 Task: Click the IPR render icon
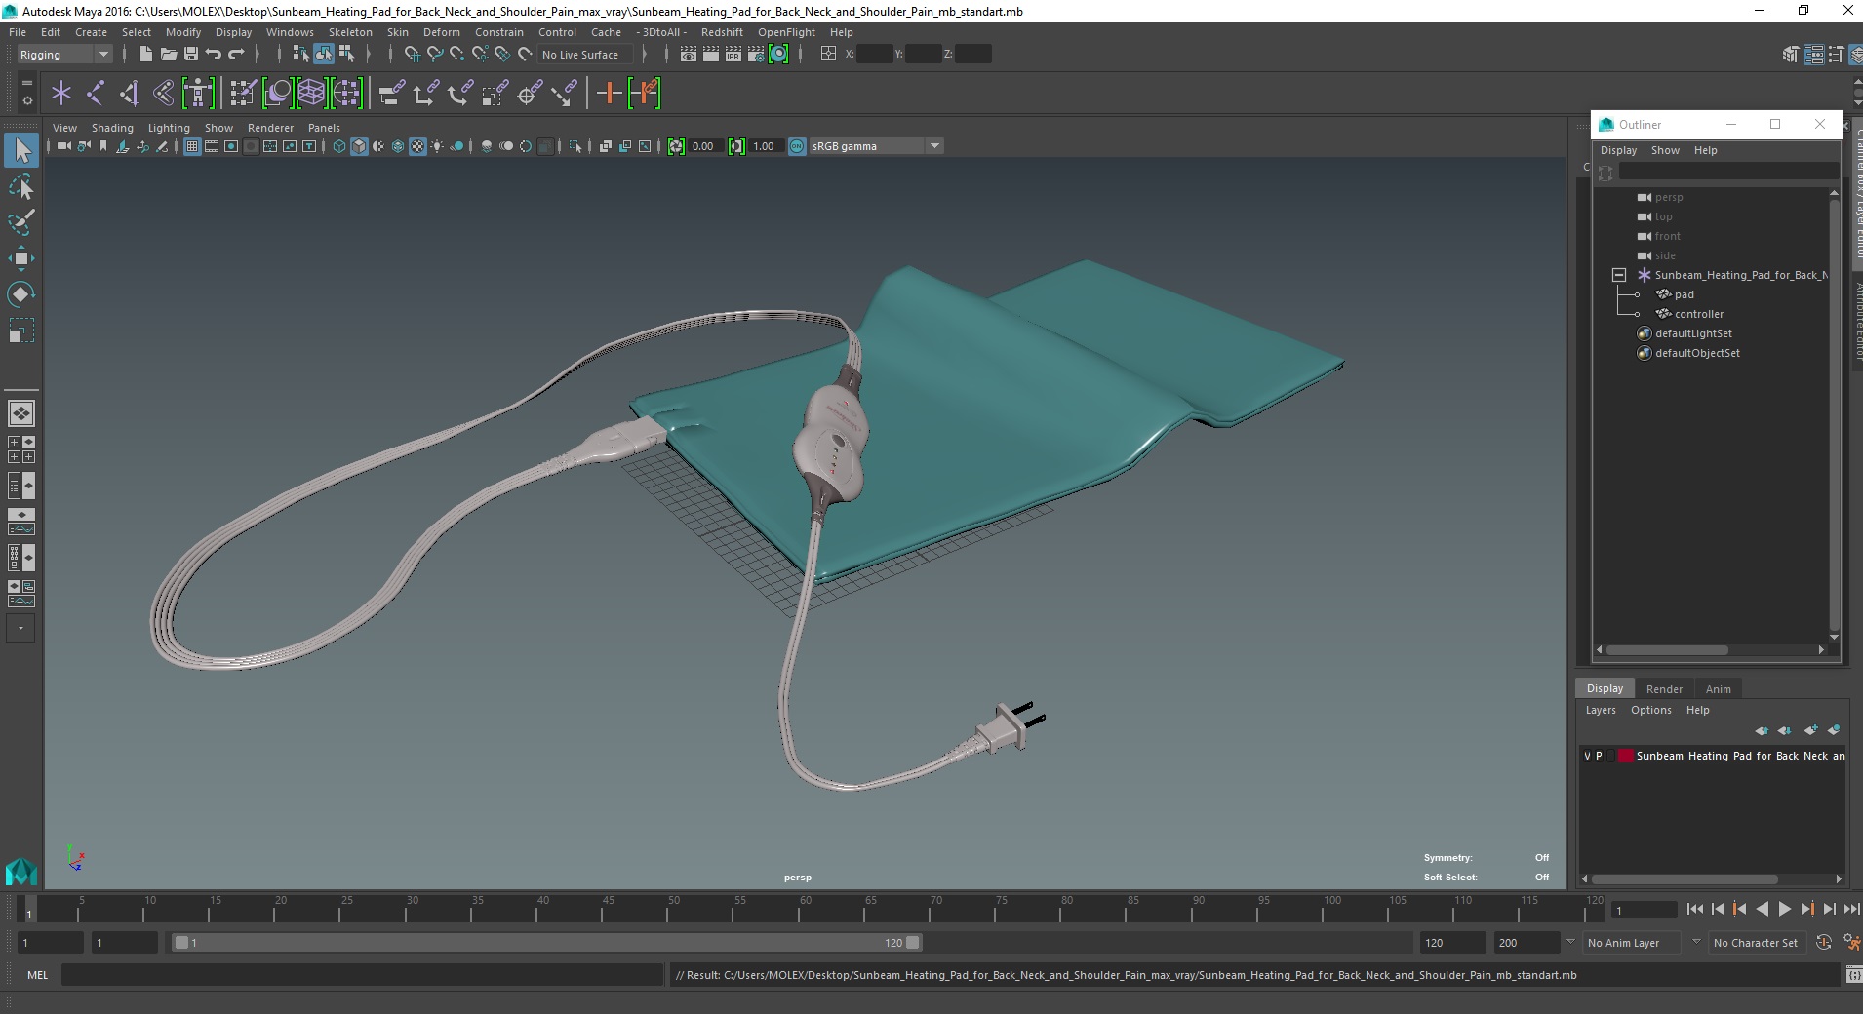tap(733, 55)
